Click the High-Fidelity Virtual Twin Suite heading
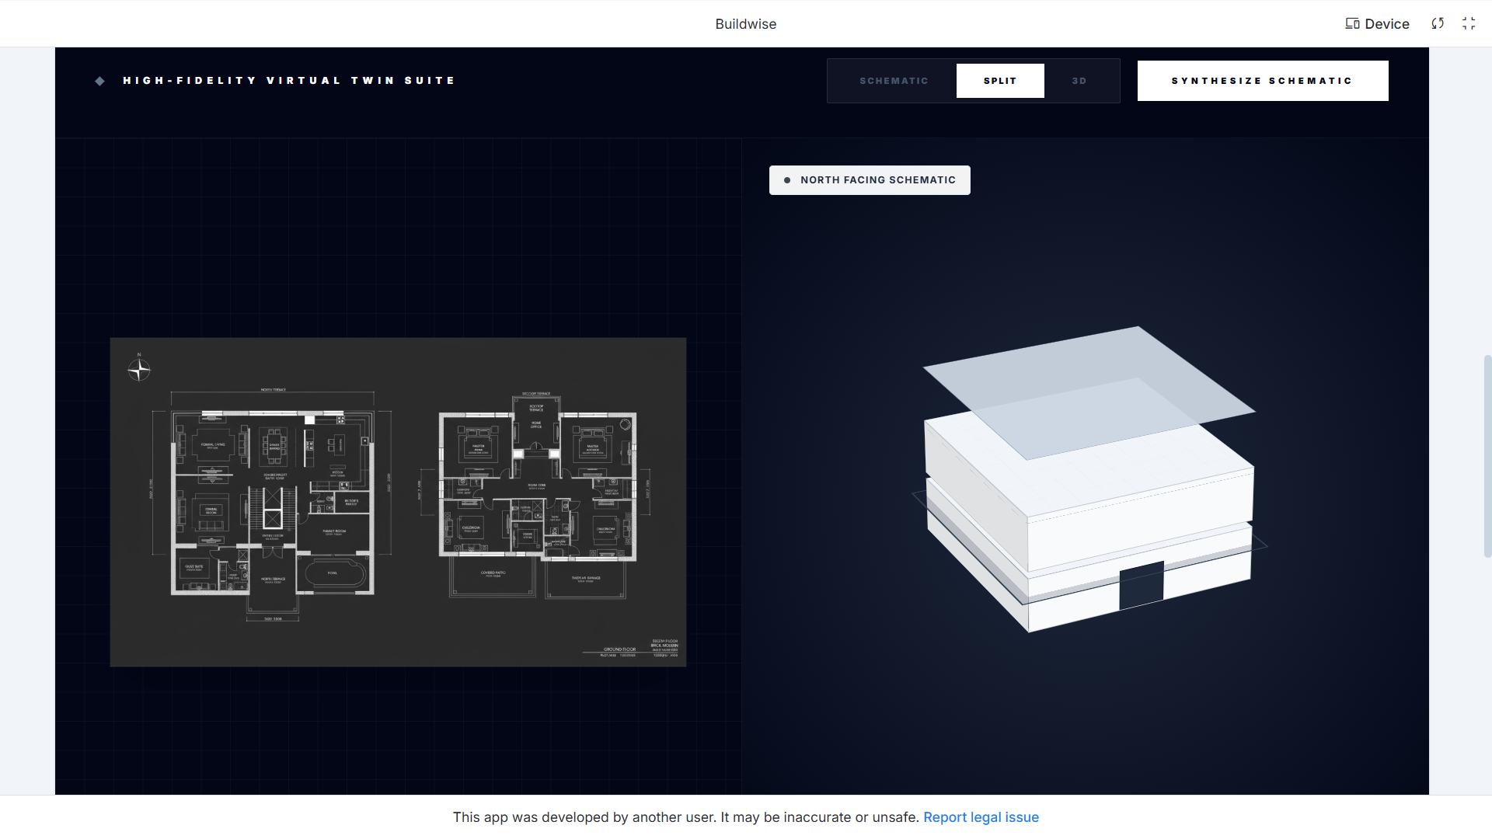Image resolution: width=1492 pixels, height=839 pixels. click(x=289, y=81)
